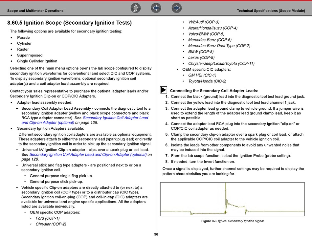The width and height of the screenshot is (312, 241).
Task: Click 'General purpose single flag pick-up.' item
Action: click(61, 176)
